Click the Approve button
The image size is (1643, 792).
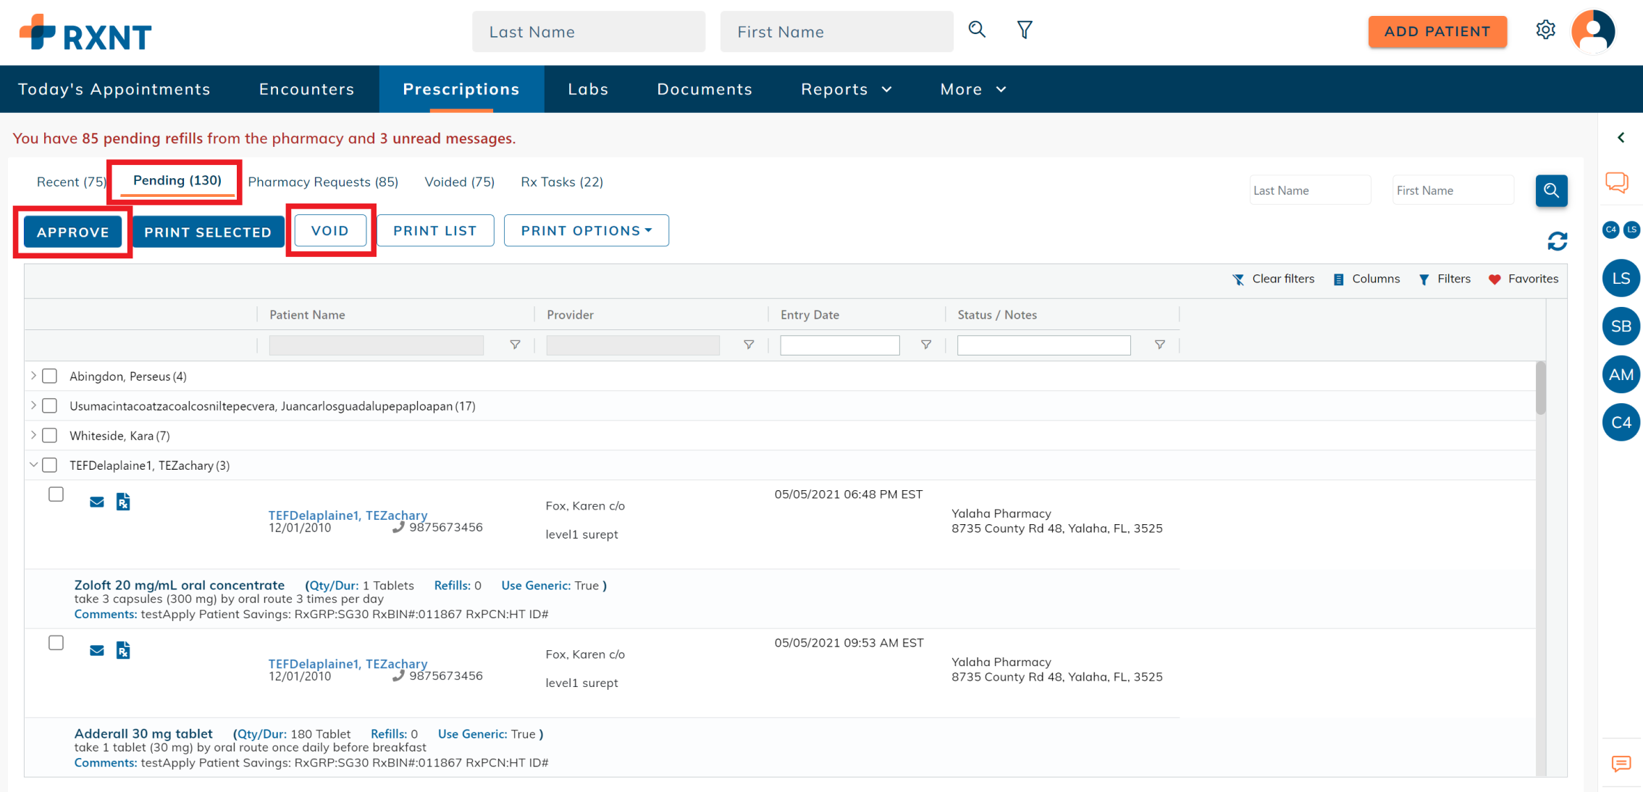click(72, 232)
